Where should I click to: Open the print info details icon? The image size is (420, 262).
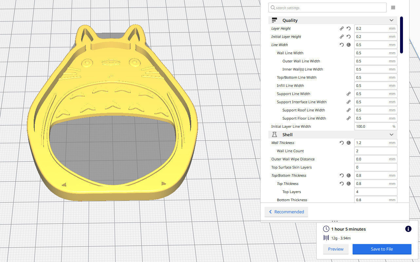[408, 229]
